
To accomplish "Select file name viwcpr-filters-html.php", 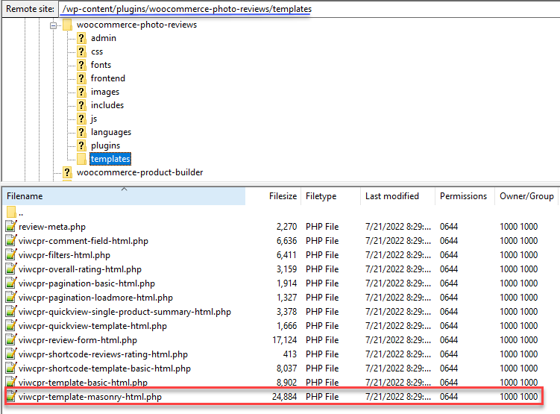I will tap(64, 255).
